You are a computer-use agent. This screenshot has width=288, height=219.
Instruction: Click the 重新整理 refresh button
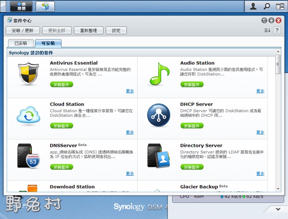(x=88, y=30)
